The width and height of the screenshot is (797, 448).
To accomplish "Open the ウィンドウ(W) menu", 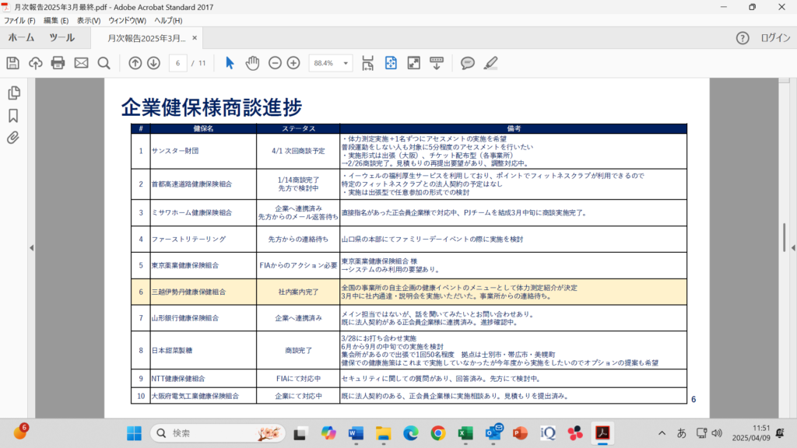I will (127, 21).
